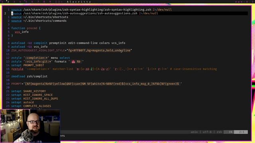
Task: Click '~/.bin/shortcuts/commands' source path
Action: pos(45,21)
